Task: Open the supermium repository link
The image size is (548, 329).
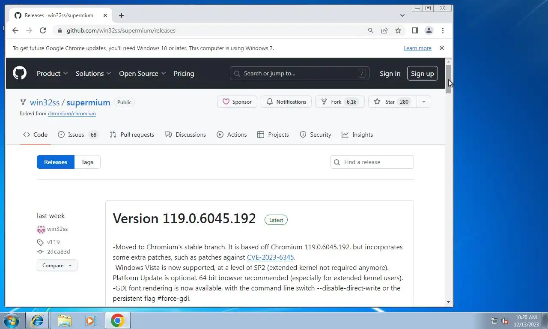Action: point(88,102)
